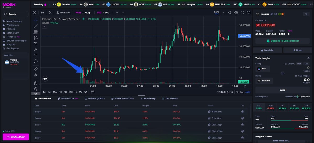Open the Fibonacci retracement tool
314x143 pixels.
(x=36, y=32)
